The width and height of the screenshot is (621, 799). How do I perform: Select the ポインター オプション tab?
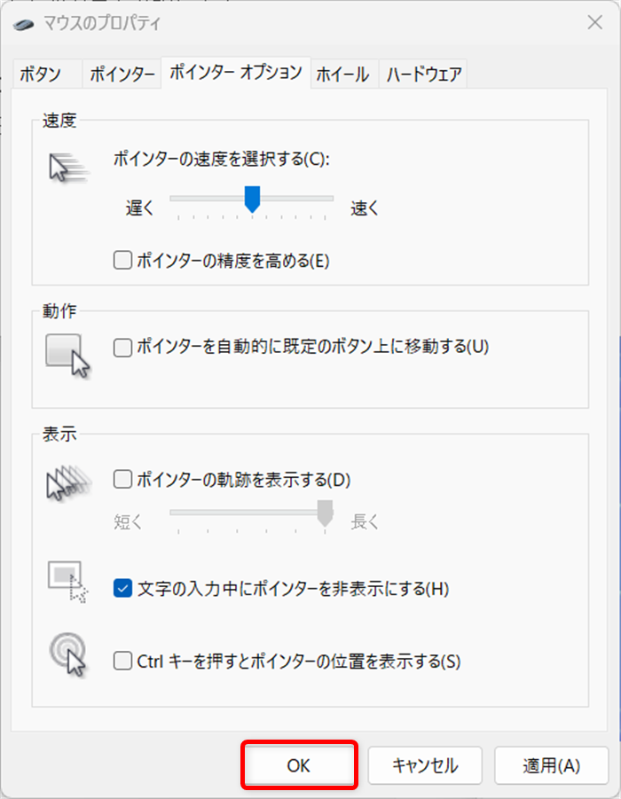tap(235, 74)
